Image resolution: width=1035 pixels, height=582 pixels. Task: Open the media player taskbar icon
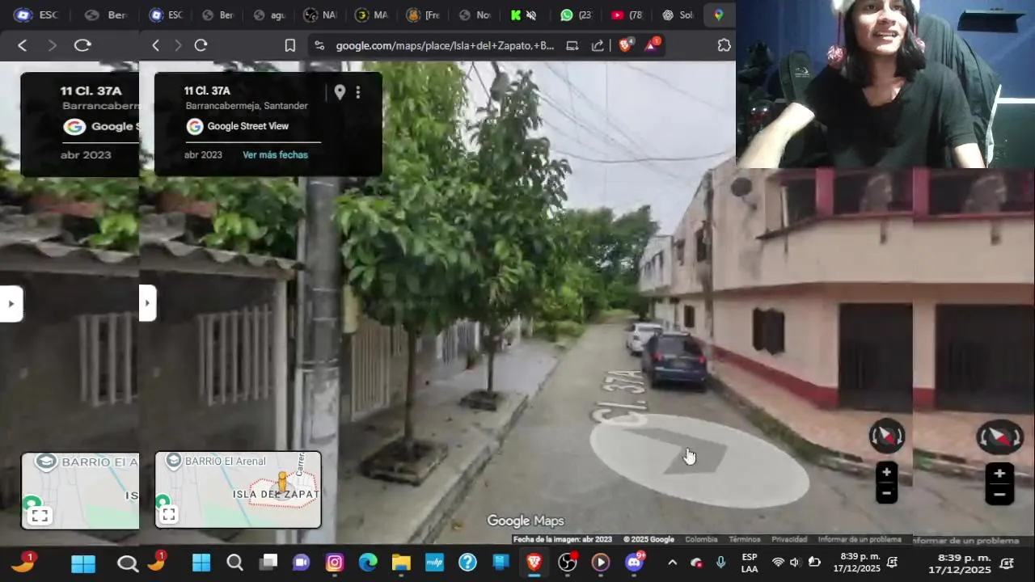click(600, 563)
